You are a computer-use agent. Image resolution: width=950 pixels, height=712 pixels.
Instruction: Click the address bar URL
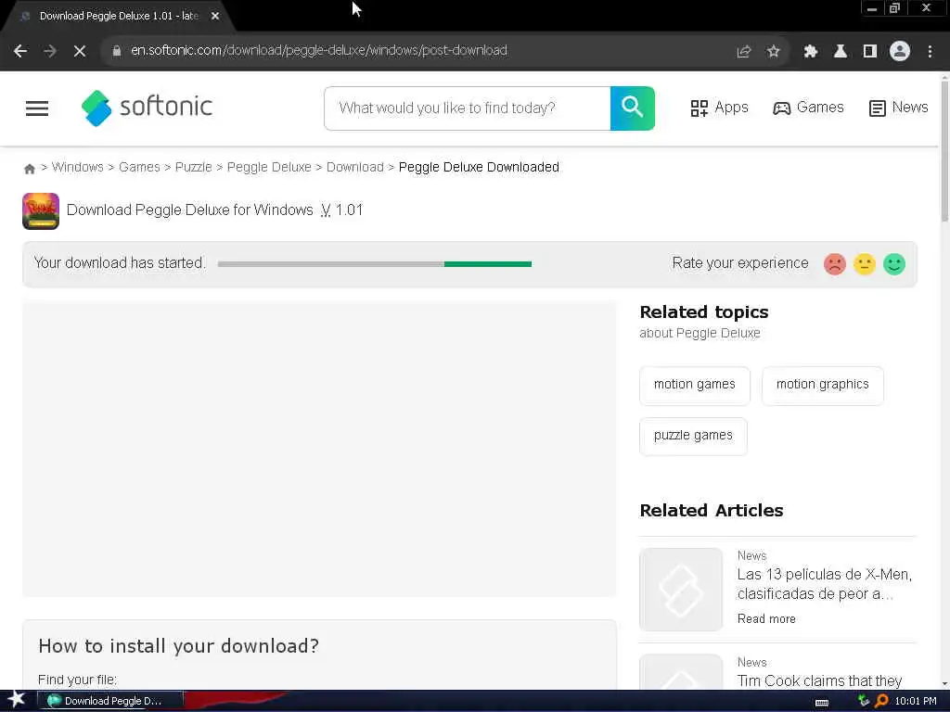pos(319,51)
